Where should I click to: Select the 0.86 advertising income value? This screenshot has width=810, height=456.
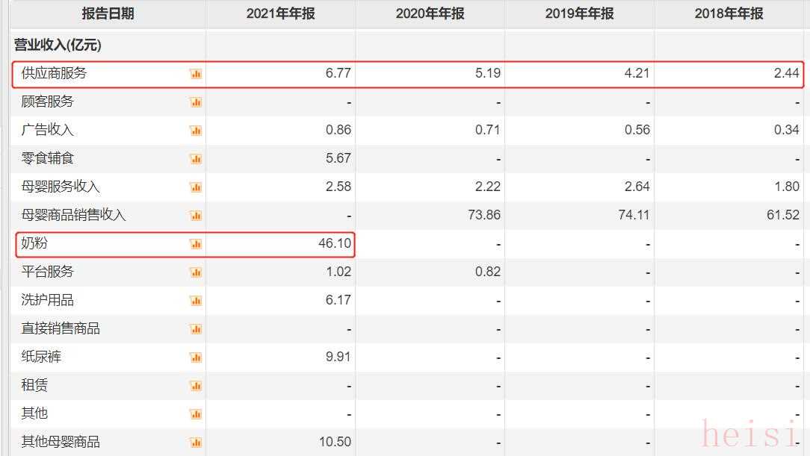(338, 130)
